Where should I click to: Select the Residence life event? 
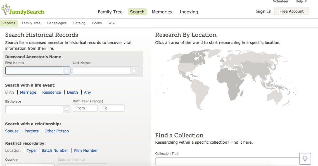click(x=52, y=92)
